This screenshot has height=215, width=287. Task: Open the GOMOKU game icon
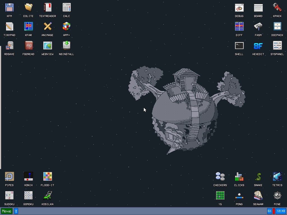[x=28, y=196]
